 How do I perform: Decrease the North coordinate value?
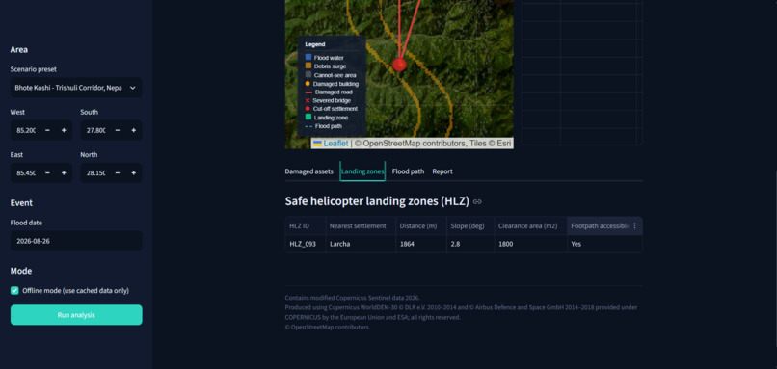pyautogui.click(x=118, y=172)
